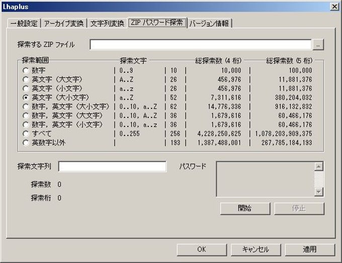This screenshot has height=263, width=342.
Task: Click the value 14,776,336
Action: point(224,107)
